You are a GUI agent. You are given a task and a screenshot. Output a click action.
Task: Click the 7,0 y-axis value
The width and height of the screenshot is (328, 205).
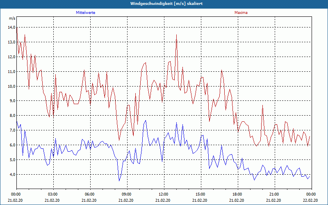[13, 130]
